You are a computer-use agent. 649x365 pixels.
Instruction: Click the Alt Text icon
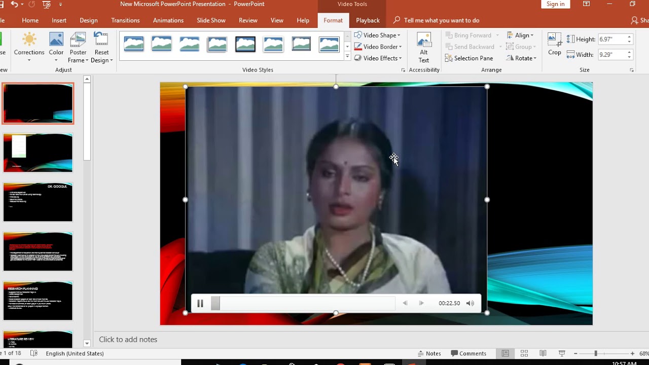pyautogui.click(x=424, y=47)
